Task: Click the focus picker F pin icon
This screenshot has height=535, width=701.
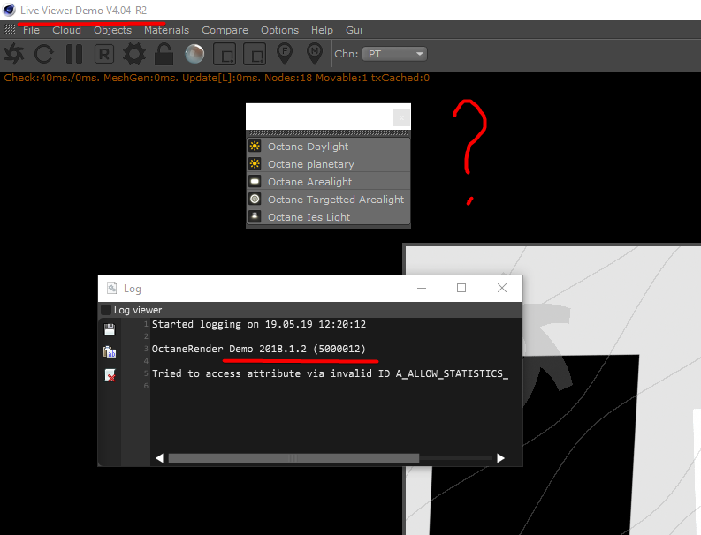Action: click(285, 54)
